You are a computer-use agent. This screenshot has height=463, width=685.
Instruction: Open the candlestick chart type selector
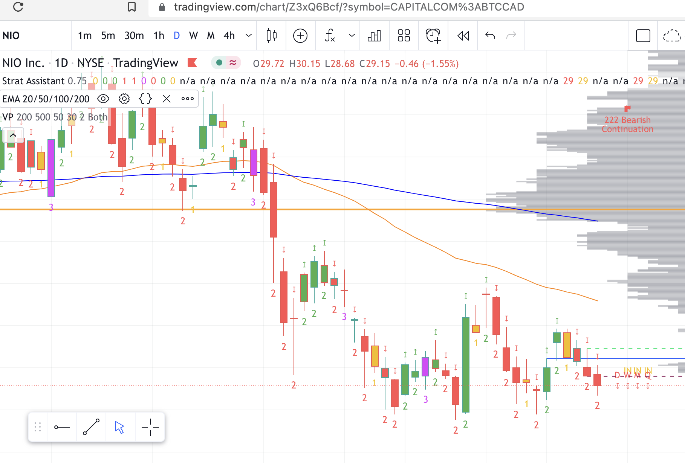pos(271,36)
